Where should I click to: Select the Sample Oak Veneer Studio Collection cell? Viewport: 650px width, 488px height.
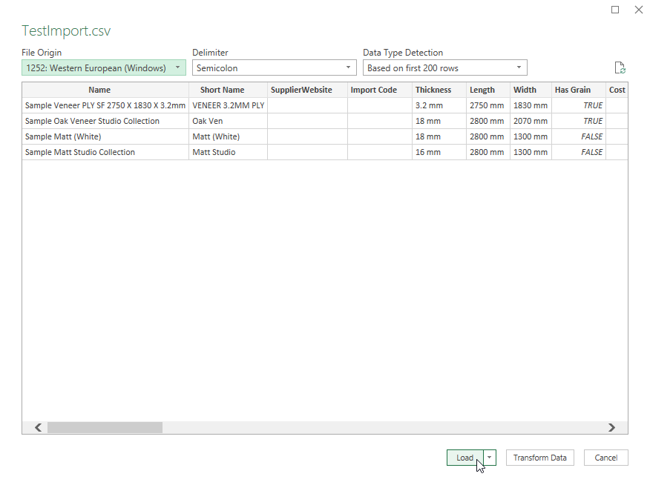click(x=92, y=121)
